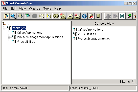Collapse the Packages tree node
This screenshot has width=138, height=92.
4,28
